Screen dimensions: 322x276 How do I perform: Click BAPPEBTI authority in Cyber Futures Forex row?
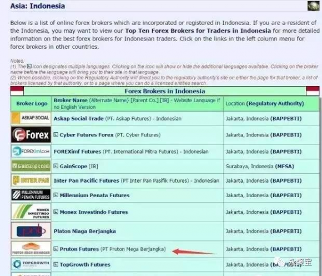[x=286, y=135]
